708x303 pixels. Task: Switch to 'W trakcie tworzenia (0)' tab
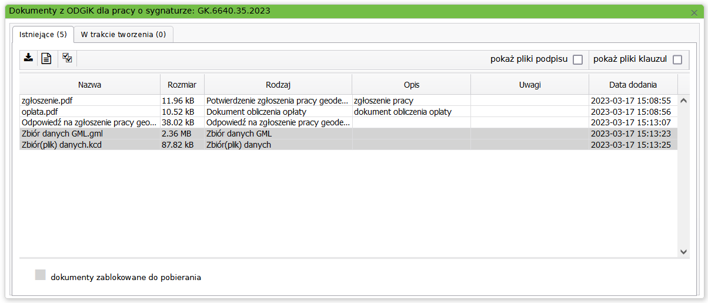tap(123, 34)
